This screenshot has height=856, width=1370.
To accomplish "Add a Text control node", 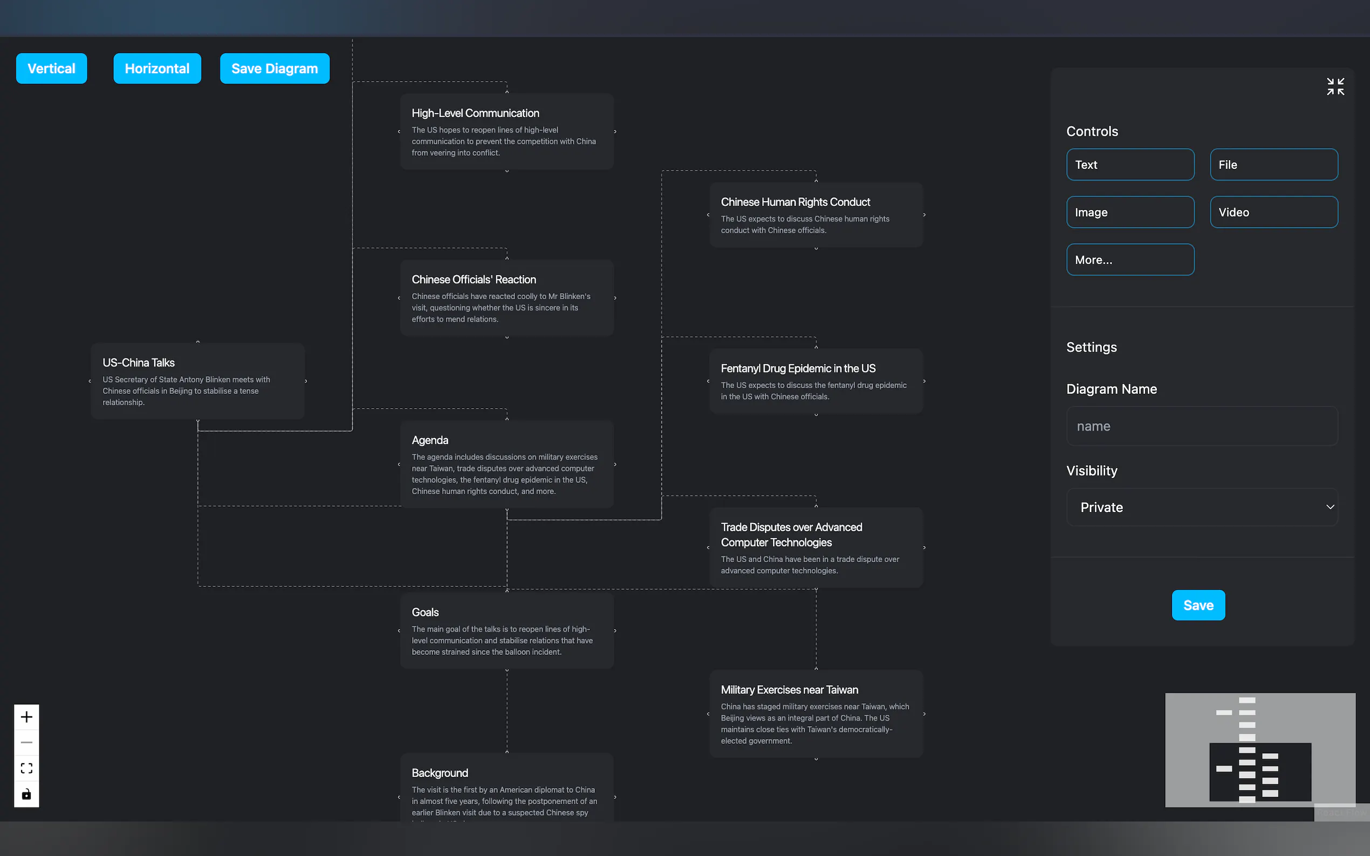I will (x=1130, y=165).
